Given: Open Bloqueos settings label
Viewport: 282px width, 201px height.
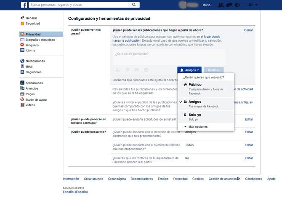Looking at the screenshot, I should (x=32, y=45).
